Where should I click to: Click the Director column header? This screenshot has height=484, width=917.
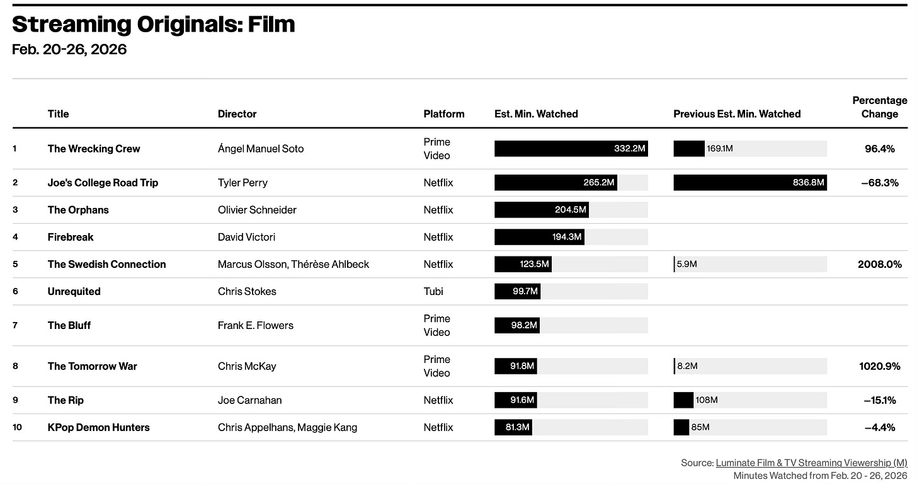tap(237, 114)
